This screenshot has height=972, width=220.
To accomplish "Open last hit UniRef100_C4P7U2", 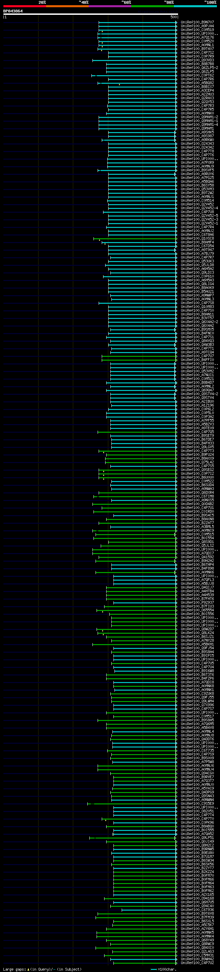I will pyautogui.click(x=197, y=963).
